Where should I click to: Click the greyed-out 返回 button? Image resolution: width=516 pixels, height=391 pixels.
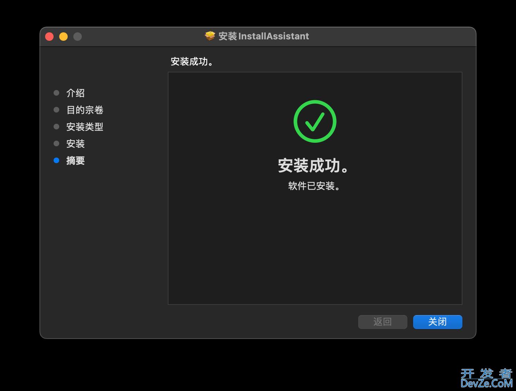click(382, 322)
